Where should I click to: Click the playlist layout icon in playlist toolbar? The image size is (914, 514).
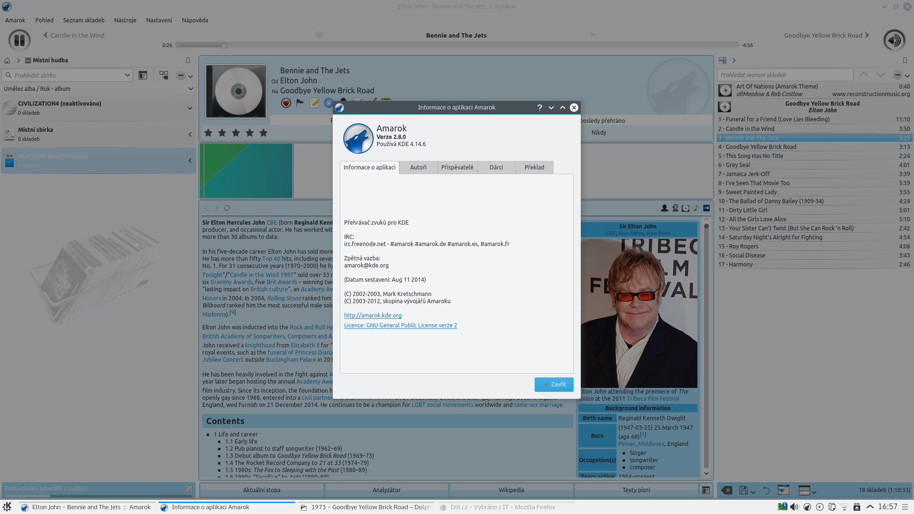[x=804, y=490]
